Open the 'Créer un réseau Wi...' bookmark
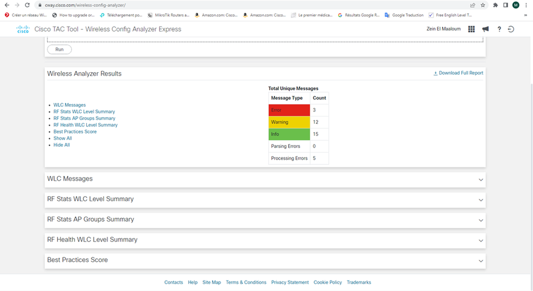 point(26,15)
